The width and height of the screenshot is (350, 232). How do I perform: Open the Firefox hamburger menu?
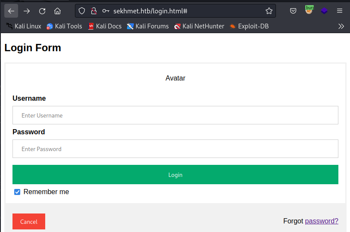coord(340,11)
